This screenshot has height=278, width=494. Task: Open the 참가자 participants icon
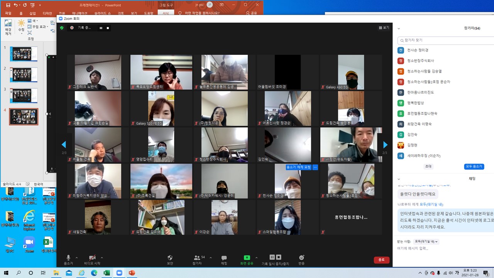click(197, 259)
